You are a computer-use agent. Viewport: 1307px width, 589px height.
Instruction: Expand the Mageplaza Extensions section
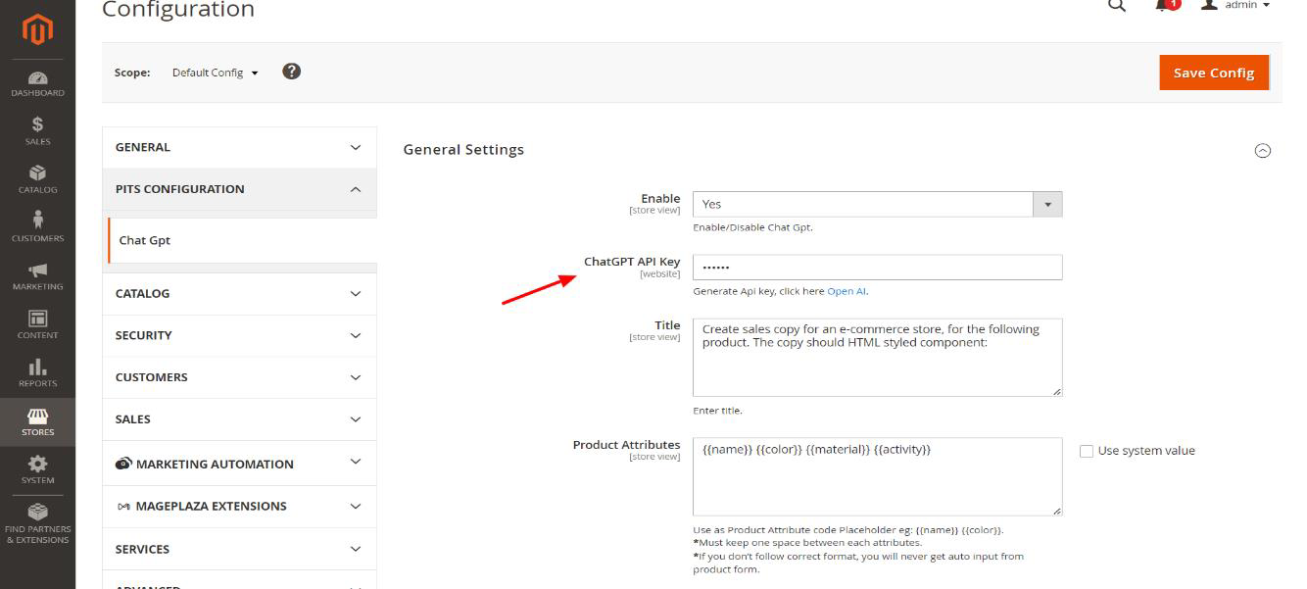pyautogui.click(x=239, y=507)
